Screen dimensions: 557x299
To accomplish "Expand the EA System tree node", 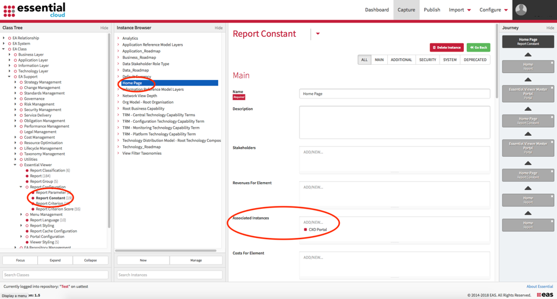I will (x=4, y=43).
